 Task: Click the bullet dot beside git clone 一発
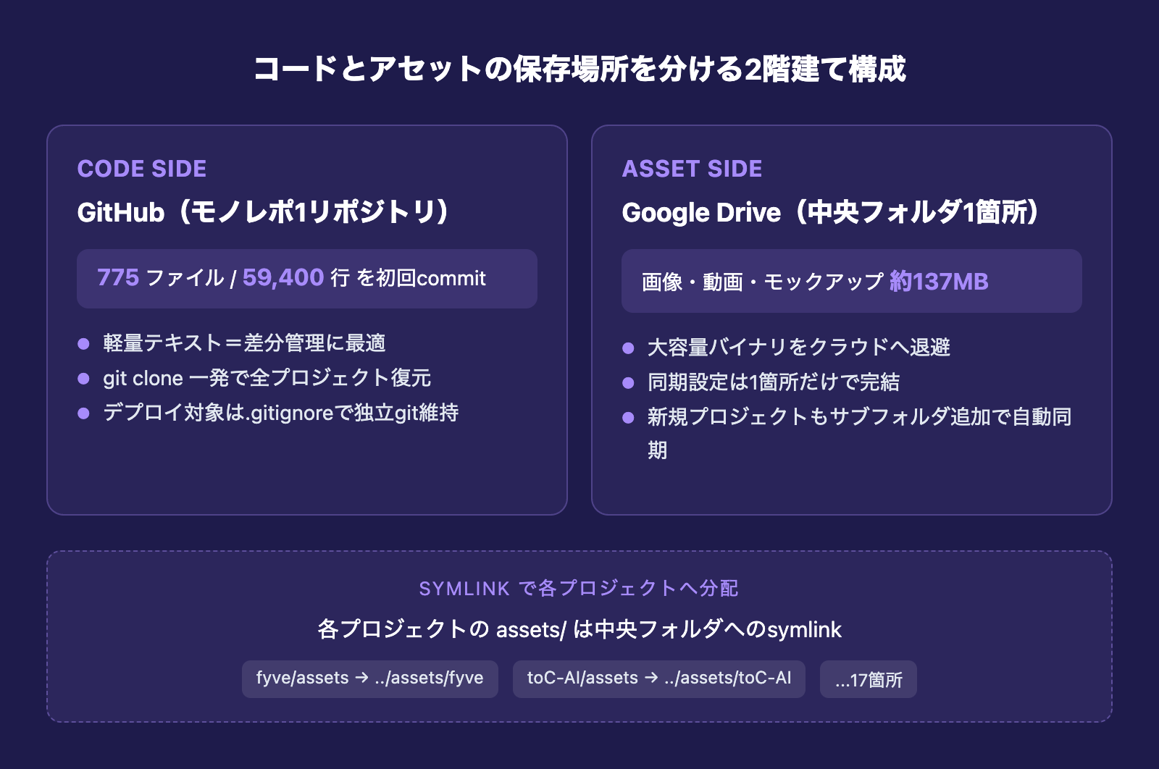[x=83, y=378]
